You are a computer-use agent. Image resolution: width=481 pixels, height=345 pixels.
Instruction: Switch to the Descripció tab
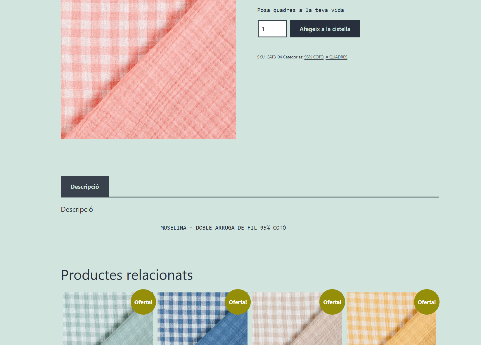(x=85, y=187)
